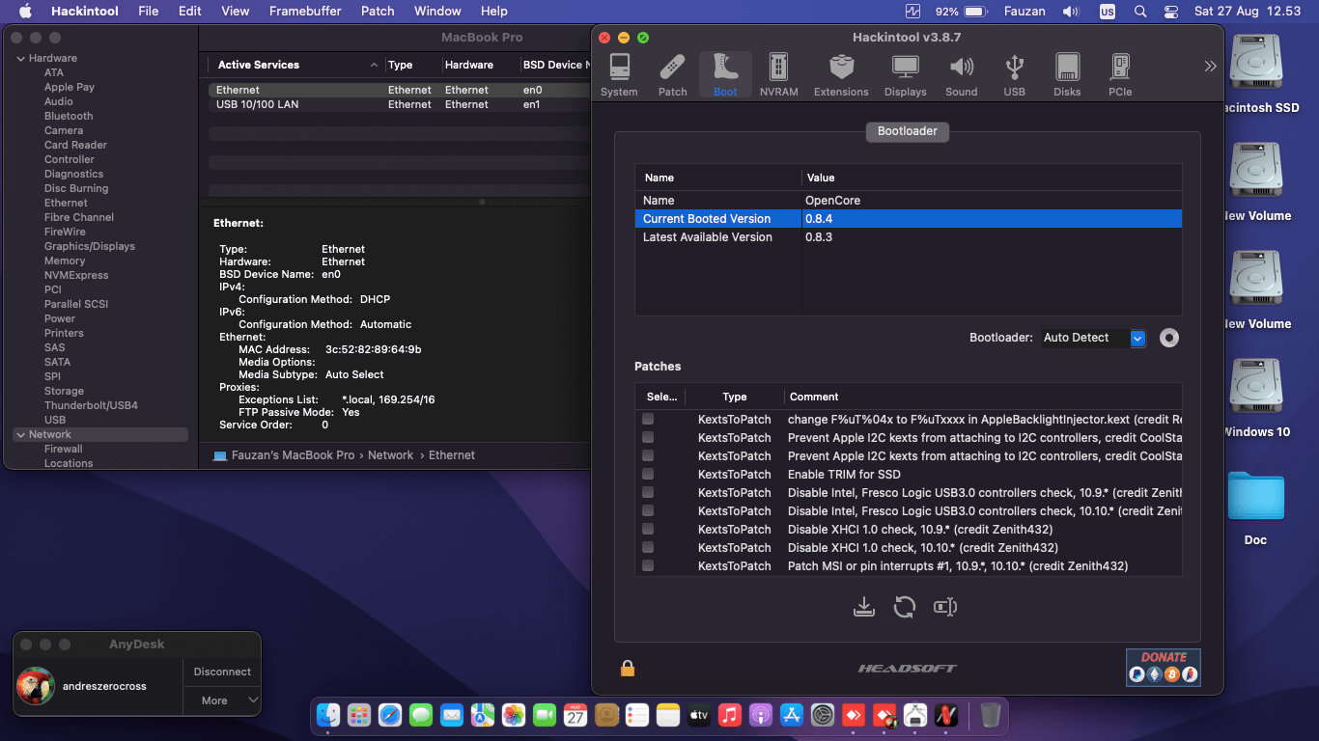This screenshot has height=741, width=1319.
Task: Open the Disks toolbar section
Action: pyautogui.click(x=1067, y=74)
